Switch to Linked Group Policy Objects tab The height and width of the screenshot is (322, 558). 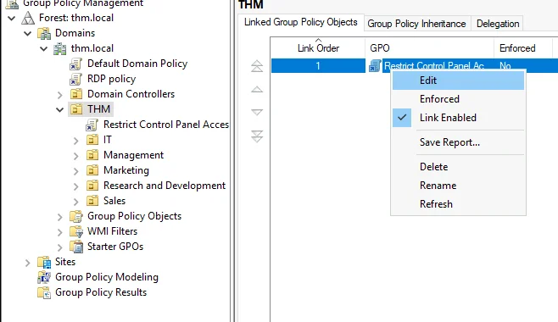(x=301, y=22)
